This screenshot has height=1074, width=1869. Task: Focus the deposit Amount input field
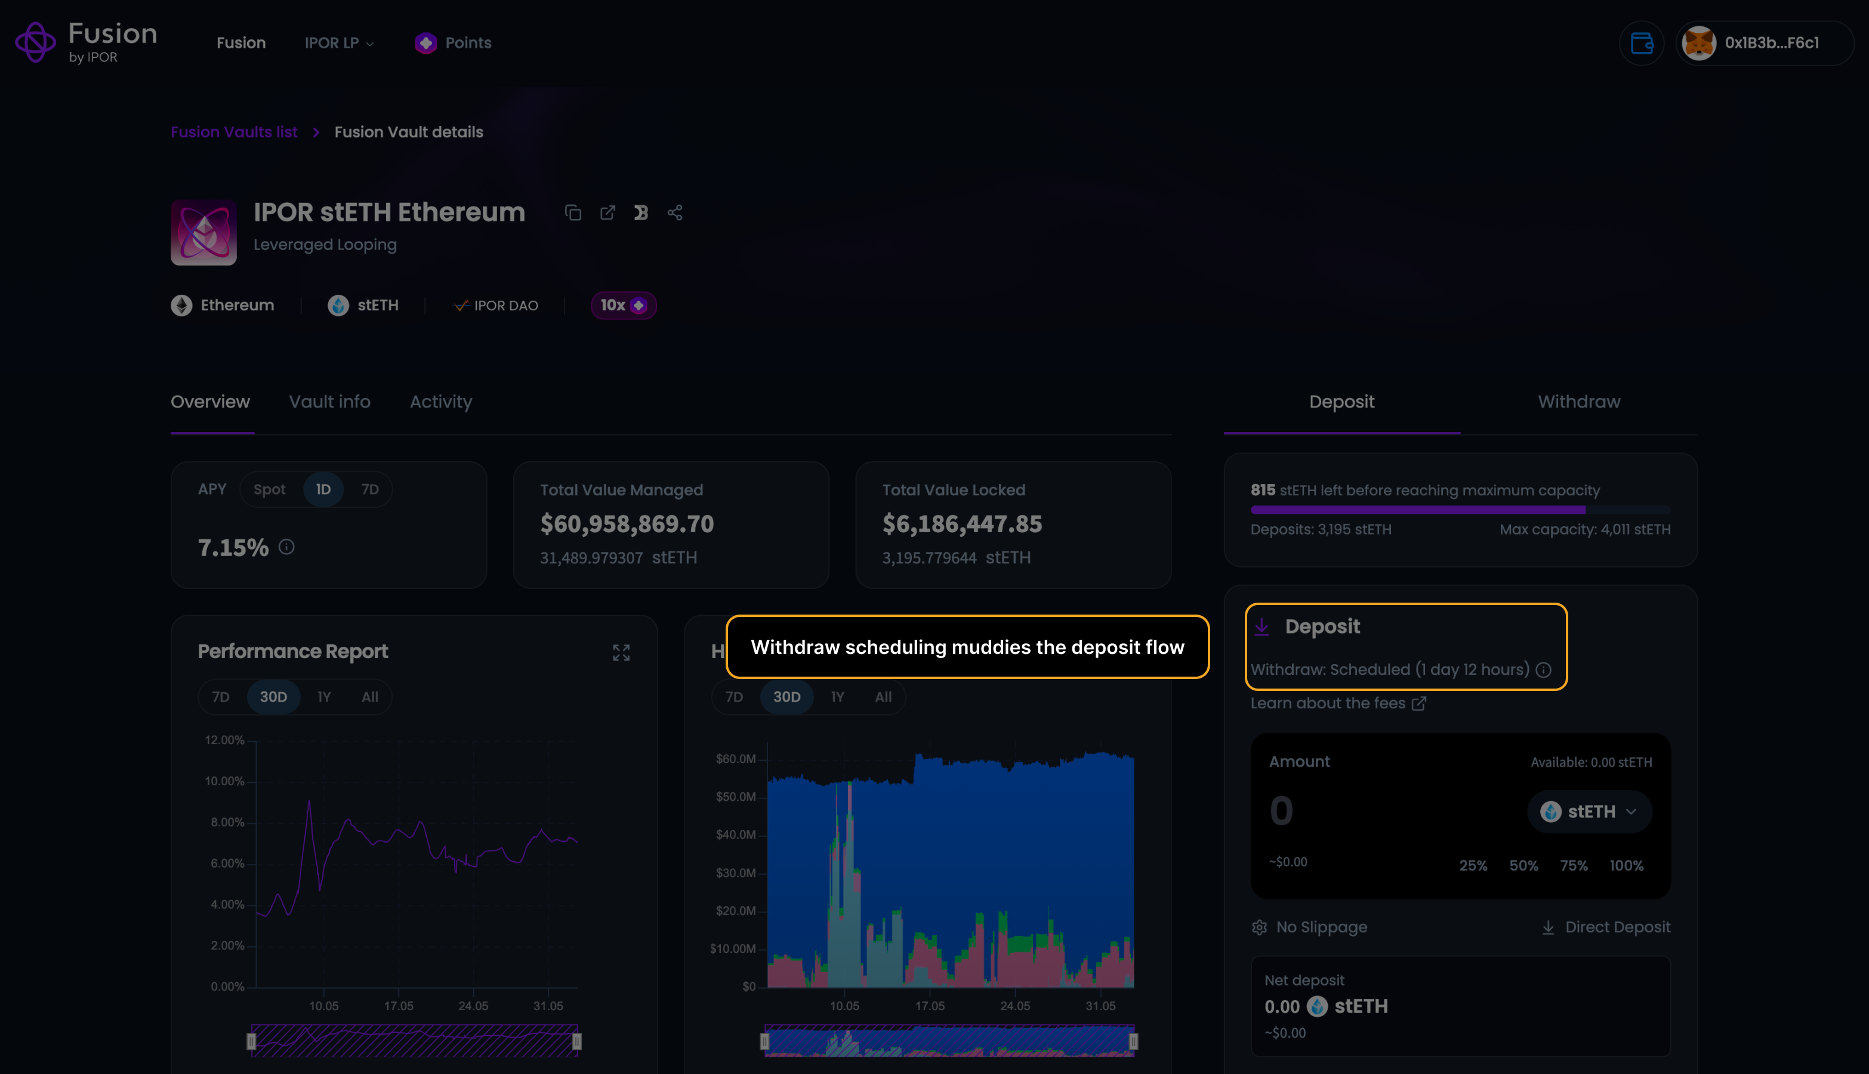[1387, 811]
